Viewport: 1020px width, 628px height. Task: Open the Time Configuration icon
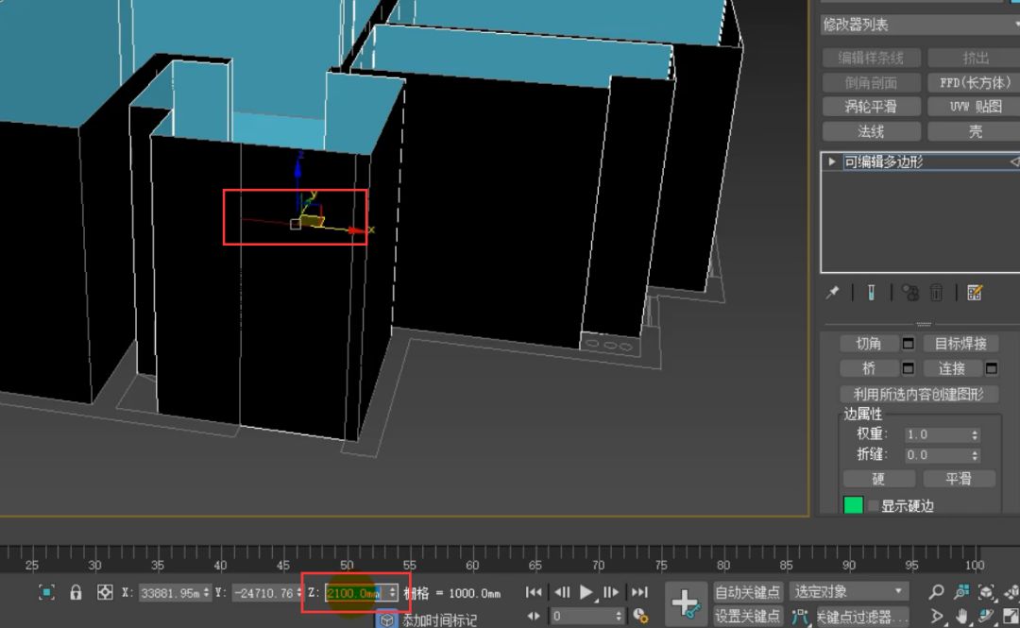pyautogui.click(x=640, y=616)
